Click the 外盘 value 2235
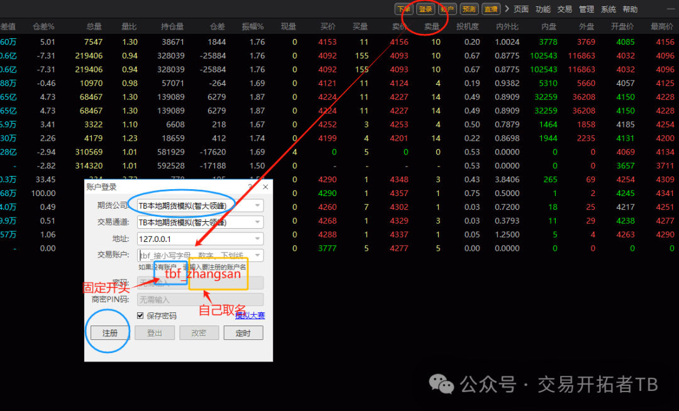Image resolution: width=679 pixels, height=411 pixels. pyautogui.click(x=587, y=138)
